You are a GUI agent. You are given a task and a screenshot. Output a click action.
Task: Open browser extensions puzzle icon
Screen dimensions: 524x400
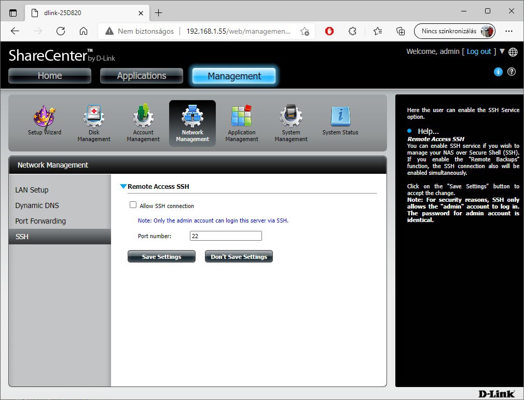(x=352, y=31)
